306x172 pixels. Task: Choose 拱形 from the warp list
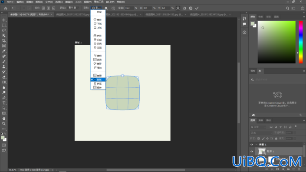pos(98,36)
